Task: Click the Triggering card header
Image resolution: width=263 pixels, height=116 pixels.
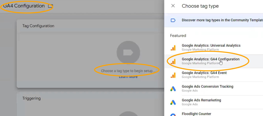Action: pyautogui.click(x=90, y=98)
